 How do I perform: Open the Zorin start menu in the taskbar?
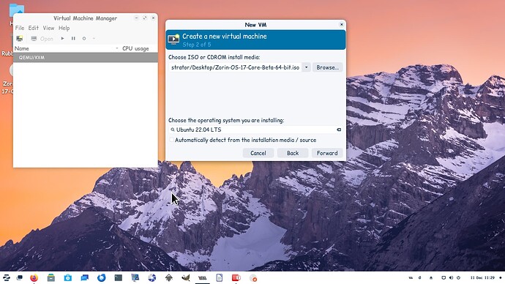[7, 277]
